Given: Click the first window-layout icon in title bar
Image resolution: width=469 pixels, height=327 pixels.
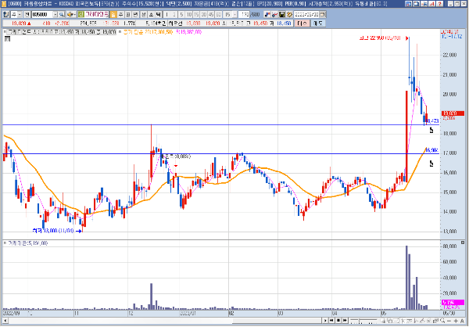Looking at the screenshot, I should [408, 4].
